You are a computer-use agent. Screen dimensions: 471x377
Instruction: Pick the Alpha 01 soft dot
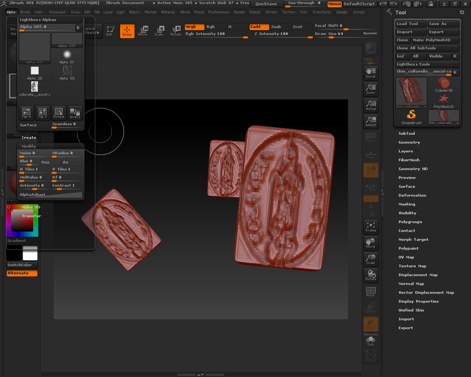pos(67,56)
